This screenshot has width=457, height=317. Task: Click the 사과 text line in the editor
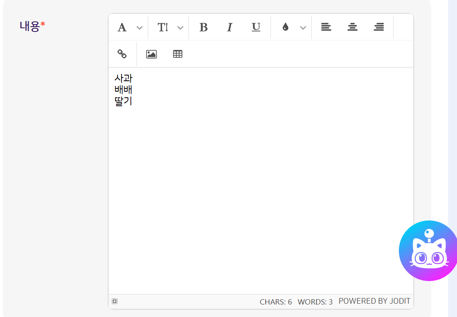click(x=124, y=78)
